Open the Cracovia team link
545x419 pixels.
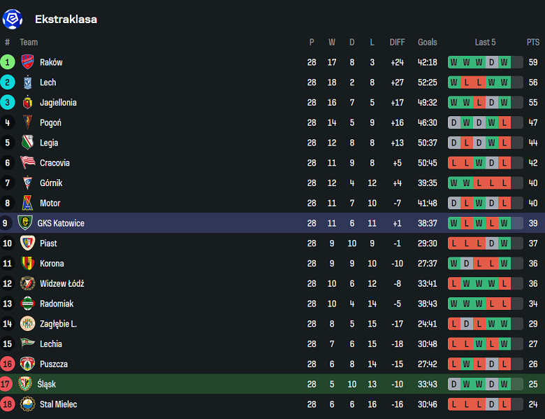pyautogui.click(x=54, y=163)
